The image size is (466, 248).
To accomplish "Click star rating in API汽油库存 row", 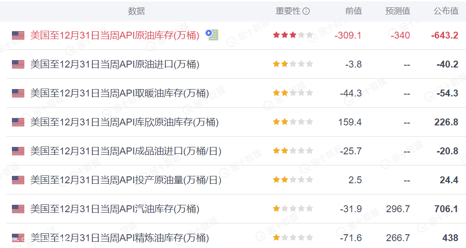I will click(293, 209).
